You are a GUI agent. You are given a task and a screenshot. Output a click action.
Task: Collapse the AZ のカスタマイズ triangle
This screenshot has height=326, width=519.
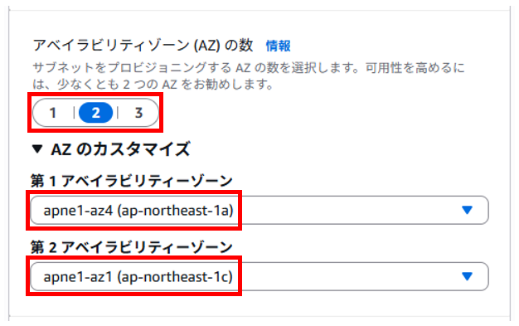pos(37,149)
